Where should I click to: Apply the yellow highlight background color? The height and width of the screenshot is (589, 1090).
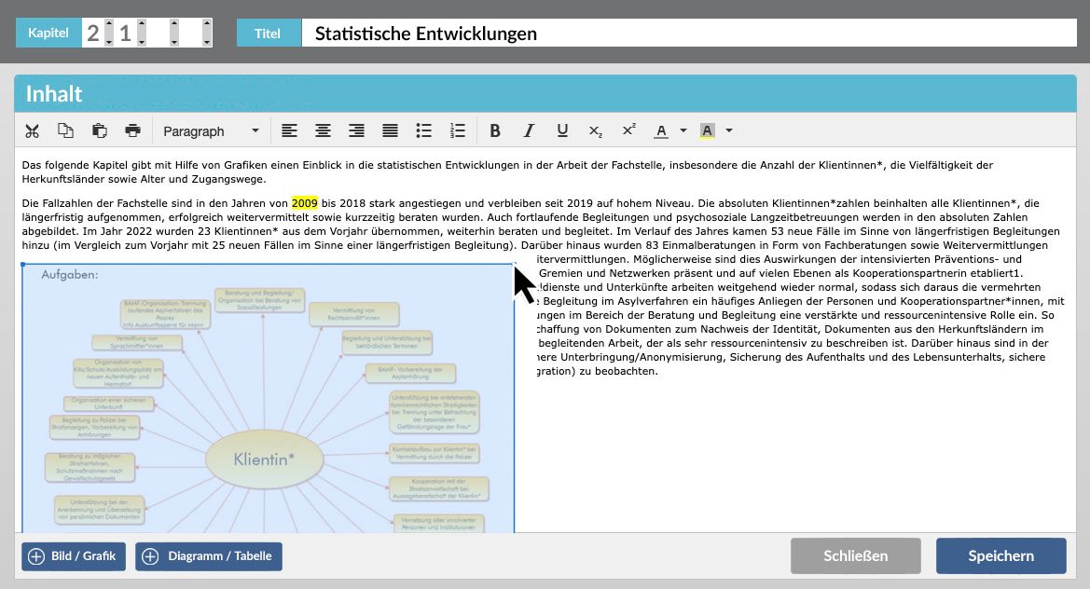707,130
